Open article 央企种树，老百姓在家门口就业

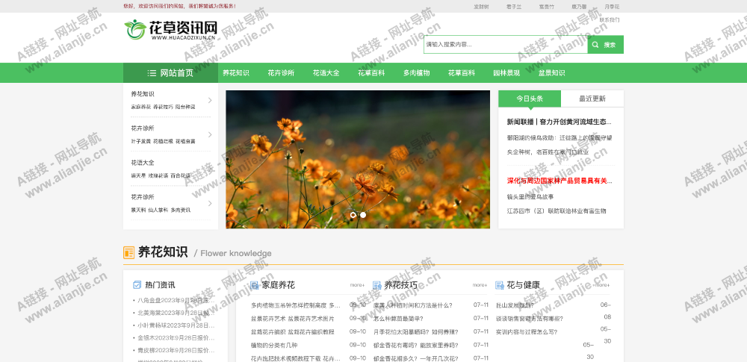coord(548,152)
